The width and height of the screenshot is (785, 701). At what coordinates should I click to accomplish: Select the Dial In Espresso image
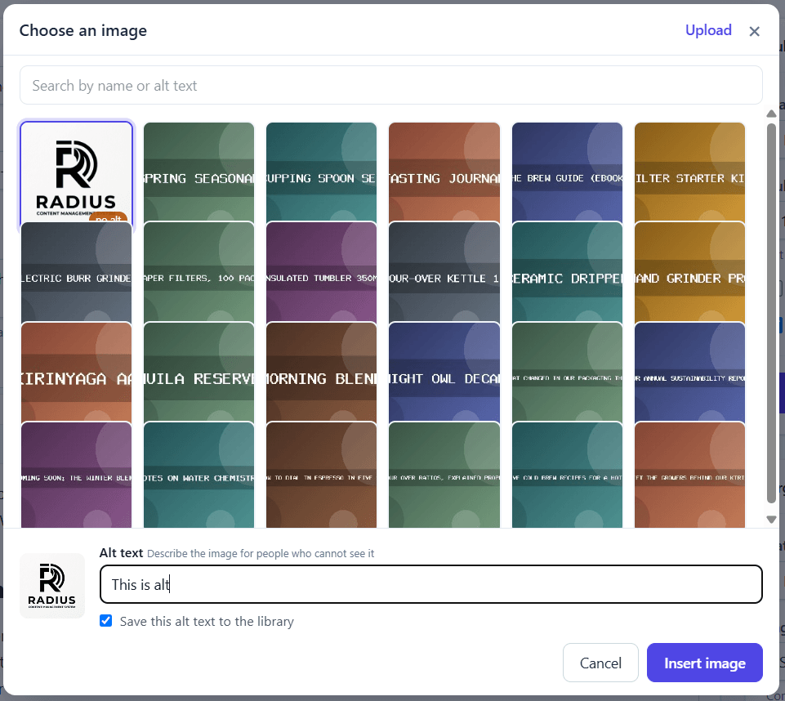(x=321, y=475)
